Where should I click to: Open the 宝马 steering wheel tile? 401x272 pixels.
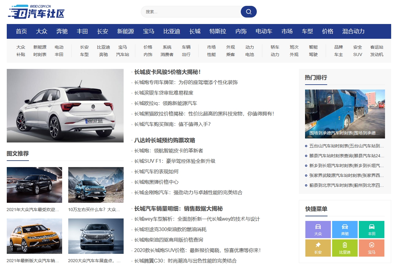pyautogui.click(x=371, y=248)
